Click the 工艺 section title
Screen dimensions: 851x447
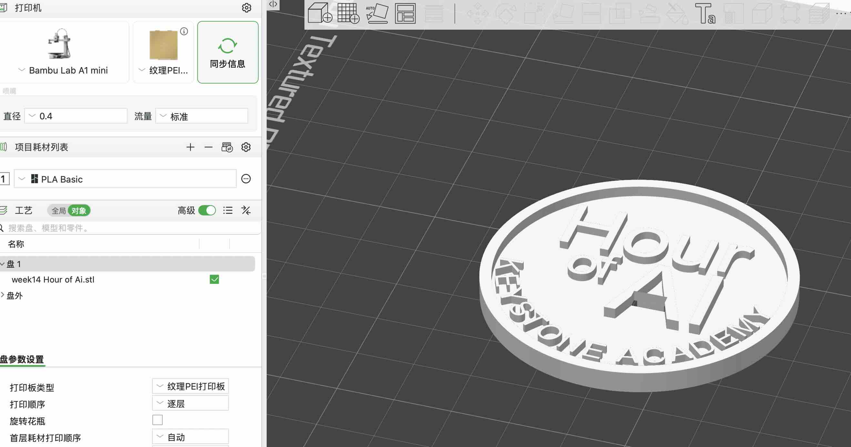pos(24,211)
